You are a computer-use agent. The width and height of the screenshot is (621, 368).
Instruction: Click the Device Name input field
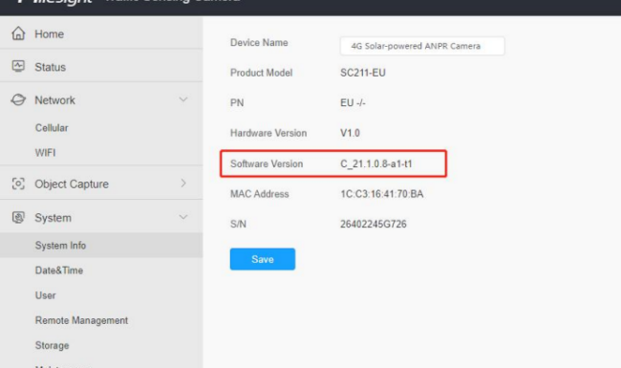[422, 46]
